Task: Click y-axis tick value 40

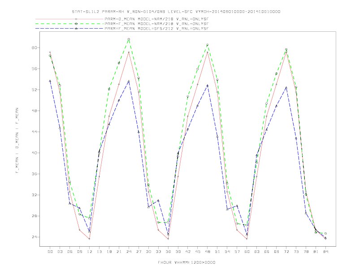Action: [34, 153]
